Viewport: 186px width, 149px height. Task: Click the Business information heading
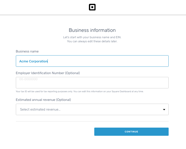tap(92, 30)
